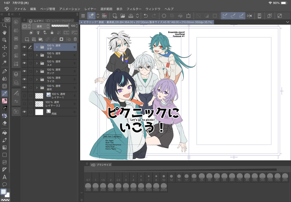Select the Auto select magic wand tool
The image size is (291, 202).
pyautogui.click(x=4, y=62)
